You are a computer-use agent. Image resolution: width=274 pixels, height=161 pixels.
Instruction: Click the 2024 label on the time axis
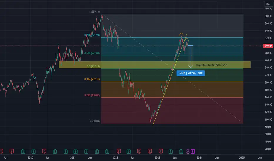(199, 157)
